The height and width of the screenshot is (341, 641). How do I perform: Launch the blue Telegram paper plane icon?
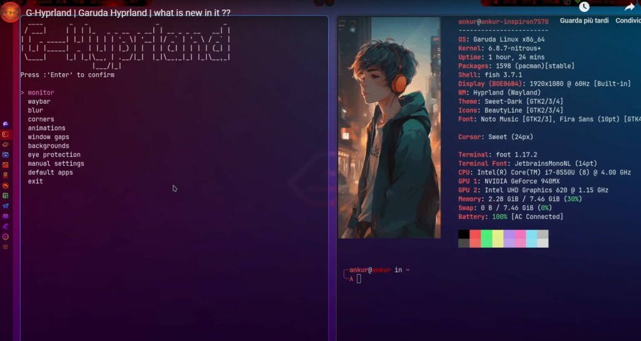(5, 206)
